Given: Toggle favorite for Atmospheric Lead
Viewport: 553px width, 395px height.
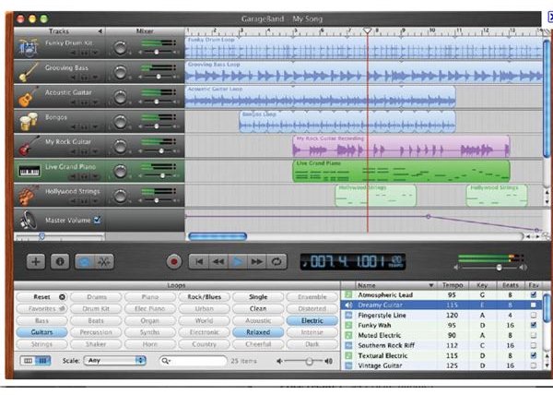Looking at the screenshot, I should coord(534,294).
